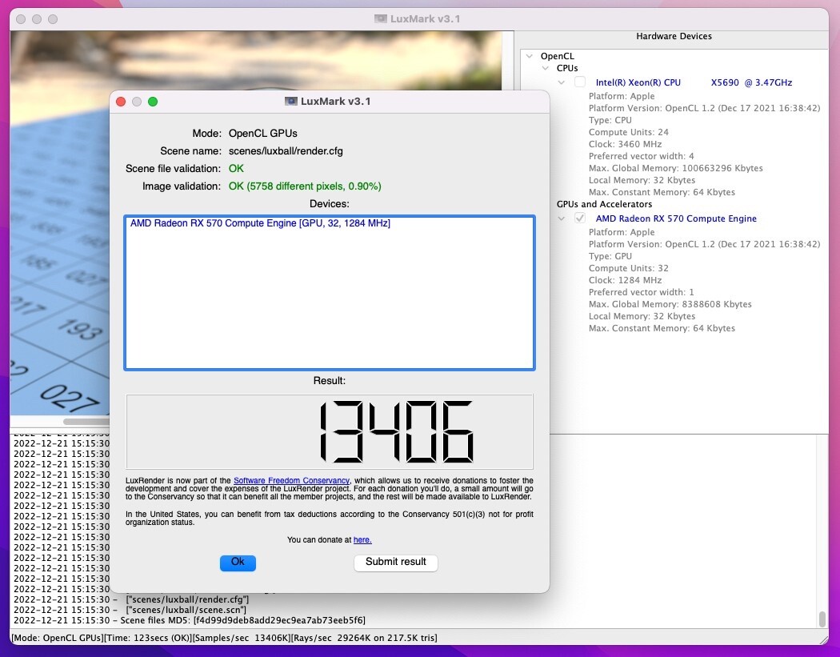Click the LuxMark icon in dialog title bar
Image resolution: width=840 pixels, height=657 pixels.
pos(291,102)
